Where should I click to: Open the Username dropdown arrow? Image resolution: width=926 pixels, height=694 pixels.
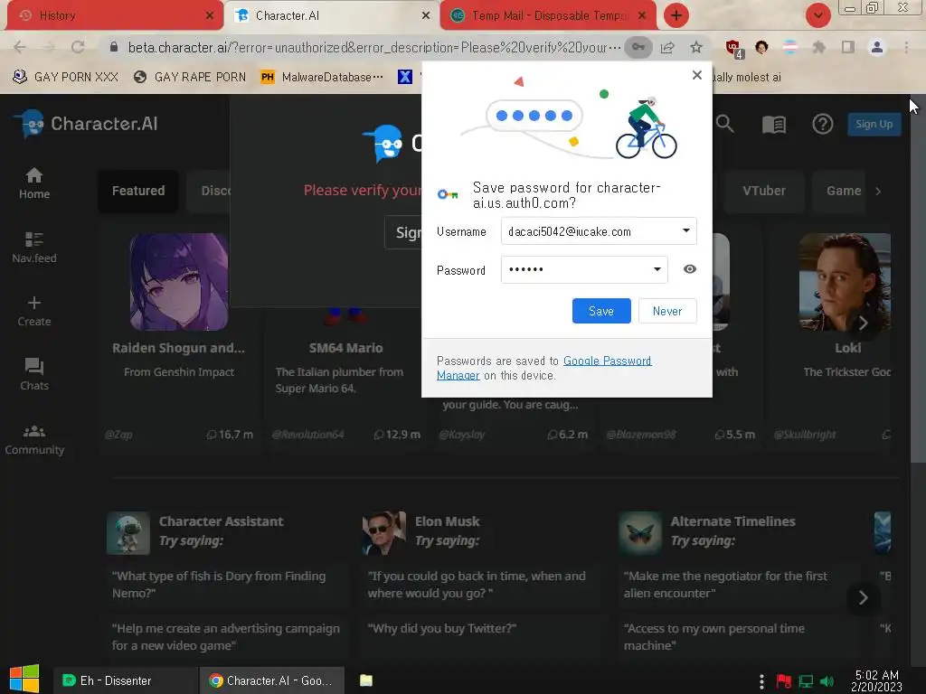685,230
